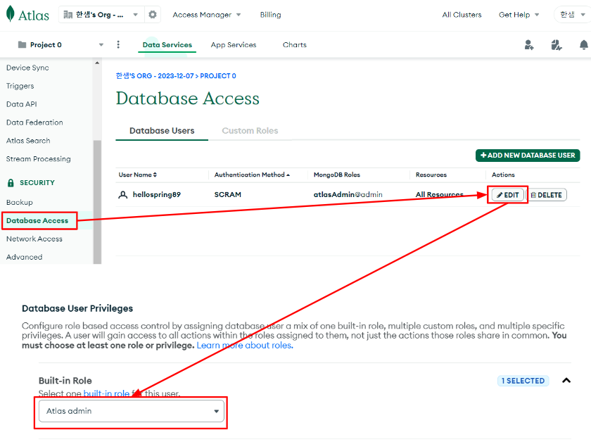This screenshot has height=442, width=591.
Task: Click Add New Database User button
Action: pos(528,156)
